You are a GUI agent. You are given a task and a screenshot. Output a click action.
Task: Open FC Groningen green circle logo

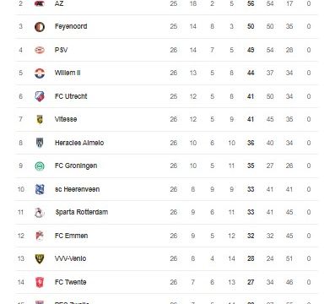click(40, 166)
